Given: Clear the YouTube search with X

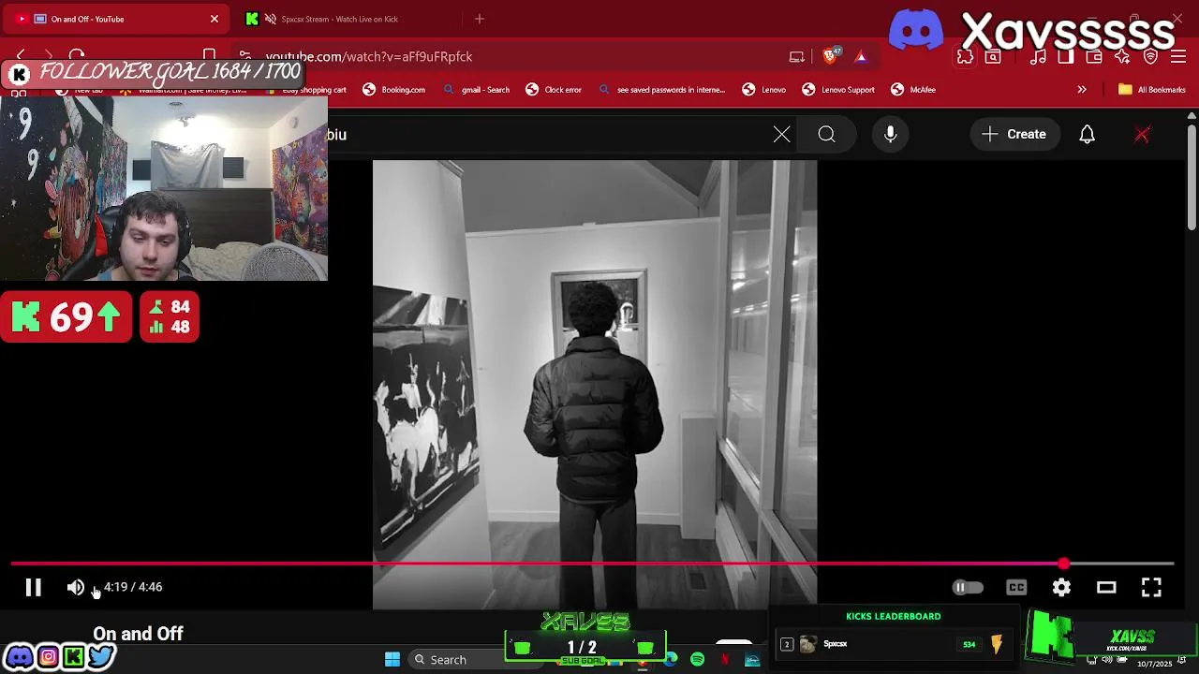Looking at the screenshot, I should tap(782, 135).
